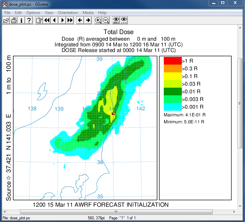The image size is (245, 222).
Task: Skip forward pages with double-right arrow
Action: click(70, 20)
